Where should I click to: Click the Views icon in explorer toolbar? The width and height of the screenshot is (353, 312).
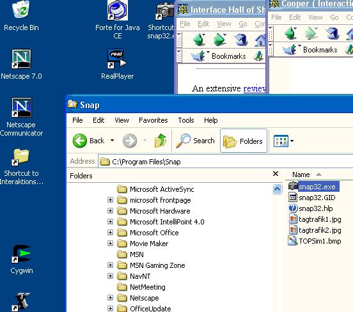tap(281, 141)
